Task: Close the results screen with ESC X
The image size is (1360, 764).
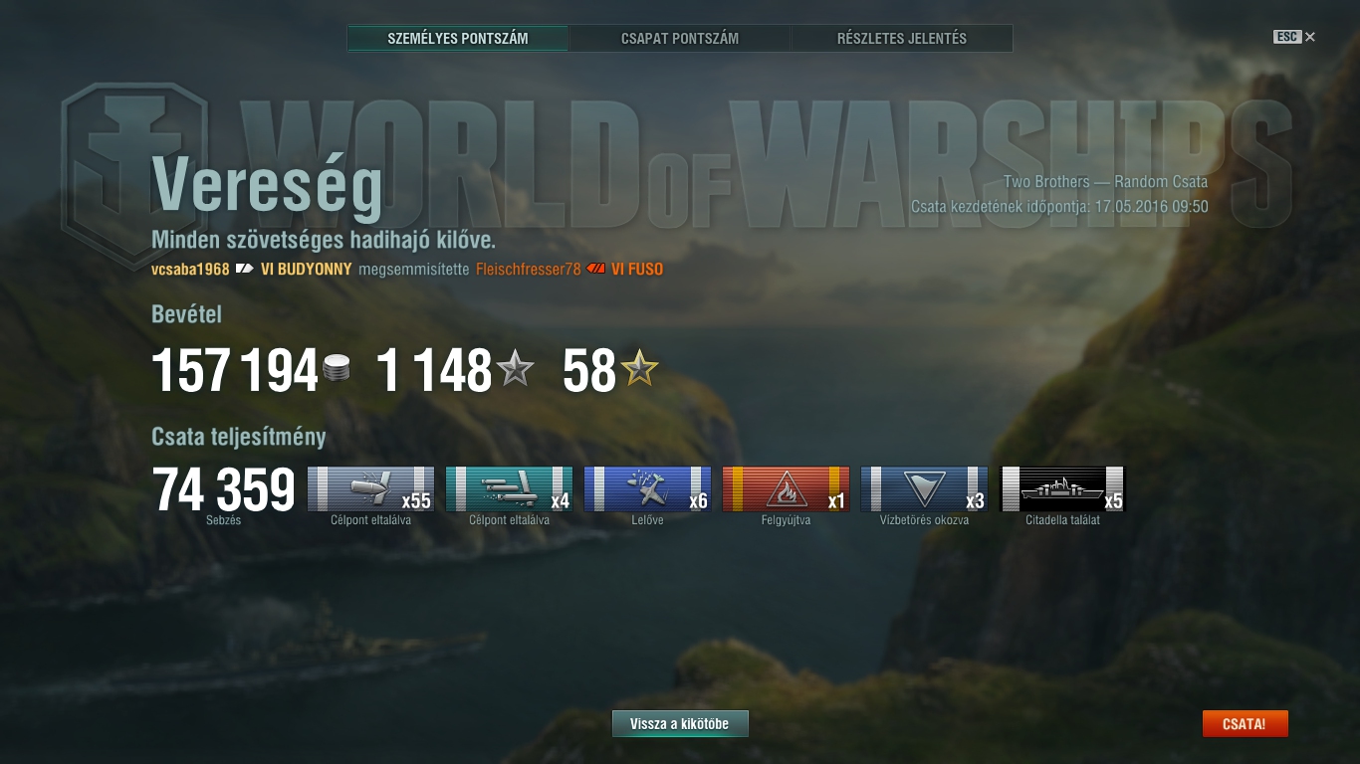Action: tap(1294, 37)
